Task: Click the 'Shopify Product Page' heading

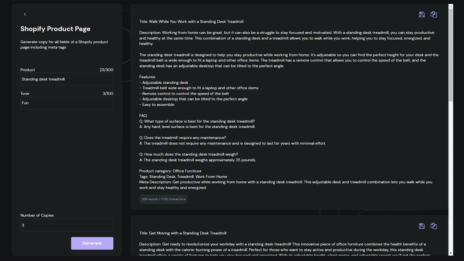Action: tap(55, 29)
